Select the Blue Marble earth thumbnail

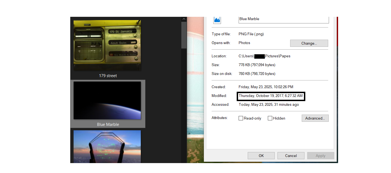107,100
